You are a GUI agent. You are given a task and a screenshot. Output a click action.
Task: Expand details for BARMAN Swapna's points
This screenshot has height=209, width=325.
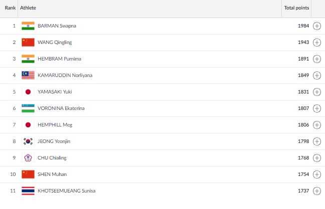pyautogui.click(x=316, y=26)
